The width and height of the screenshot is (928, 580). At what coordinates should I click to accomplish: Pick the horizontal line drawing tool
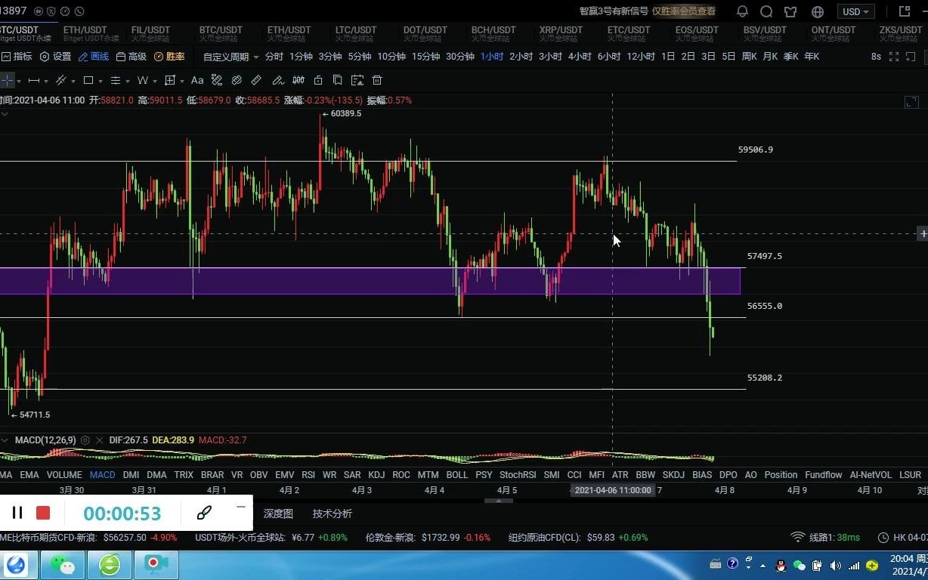click(34, 80)
